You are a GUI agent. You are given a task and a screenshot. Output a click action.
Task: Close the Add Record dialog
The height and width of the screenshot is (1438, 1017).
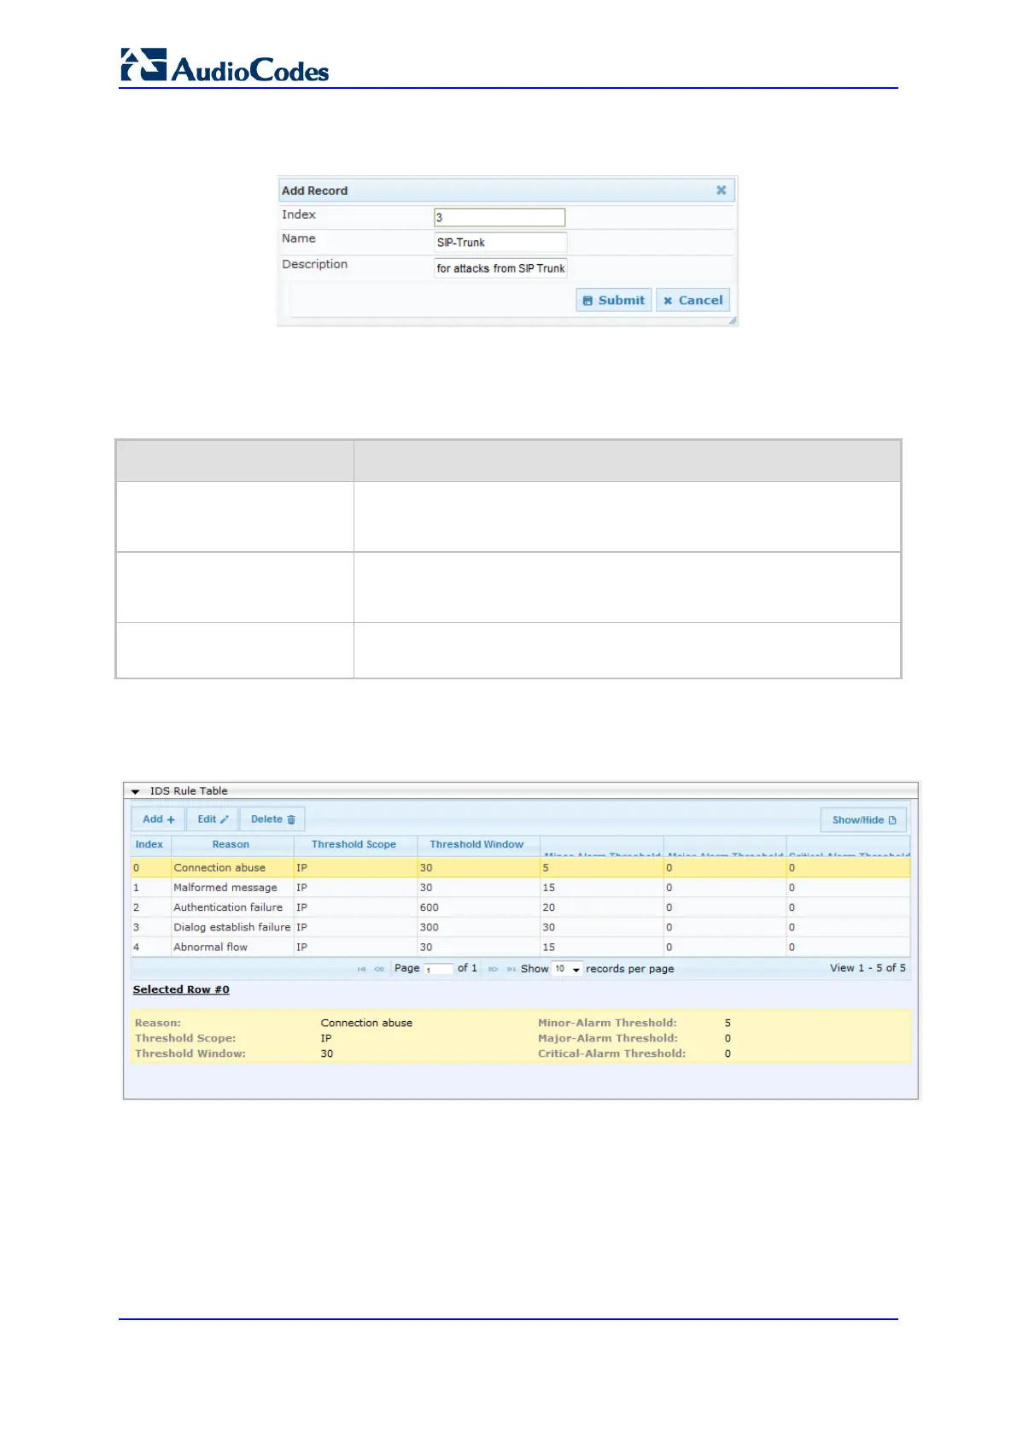click(721, 190)
